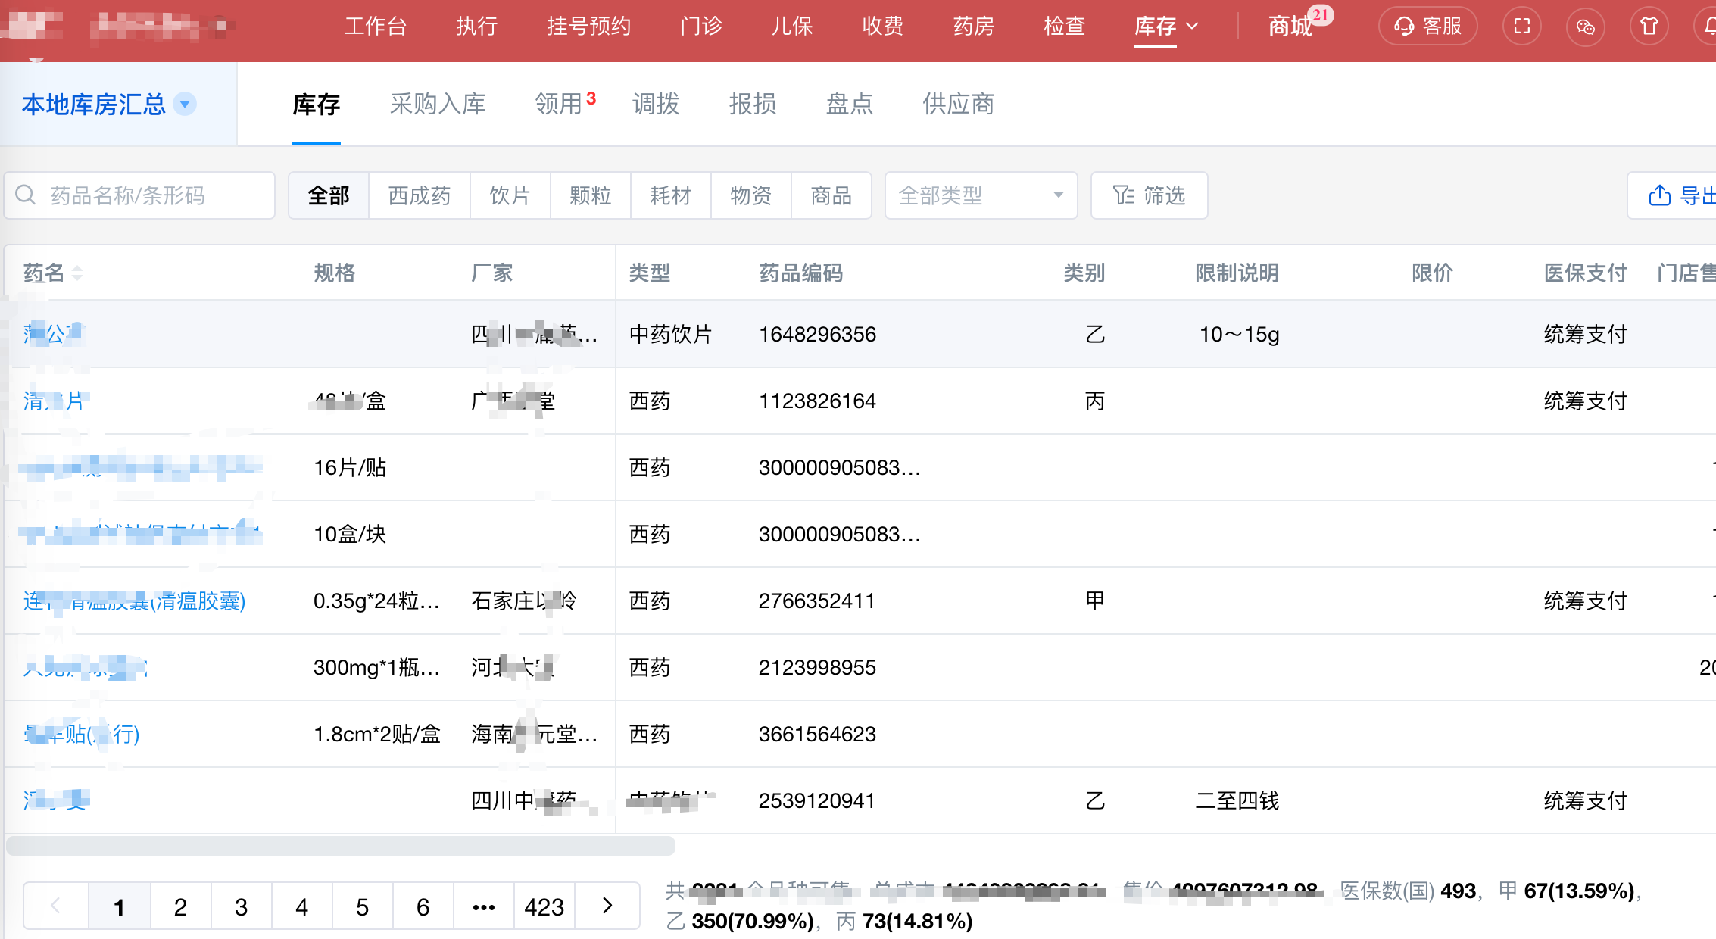Click the next page arrow
This screenshot has width=1716, height=939.
tap(607, 906)
